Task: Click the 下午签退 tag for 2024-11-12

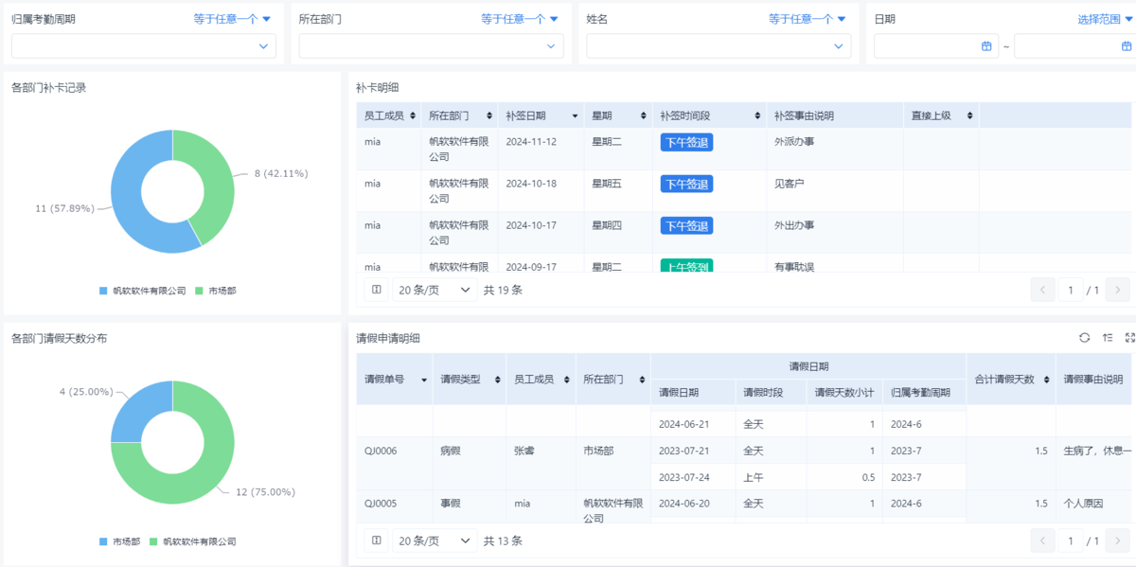Action: click(x=686, y=142)
